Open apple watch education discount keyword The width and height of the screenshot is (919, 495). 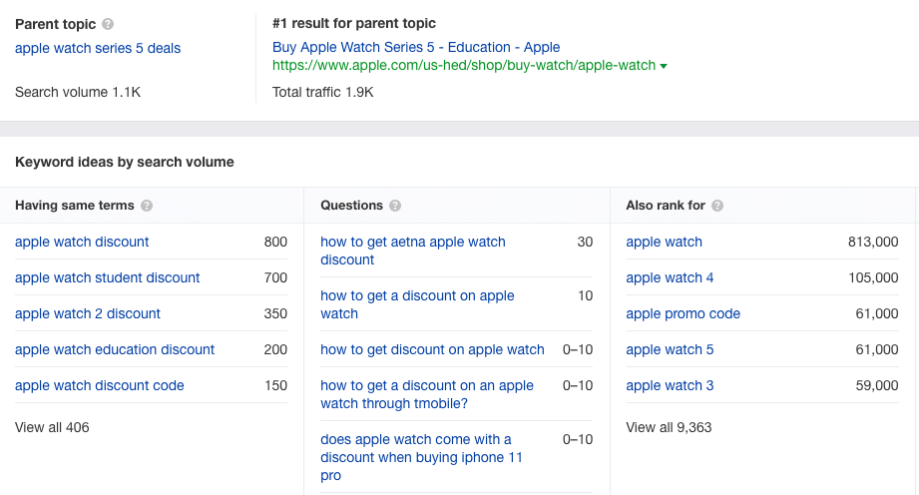tap(115, 349)
